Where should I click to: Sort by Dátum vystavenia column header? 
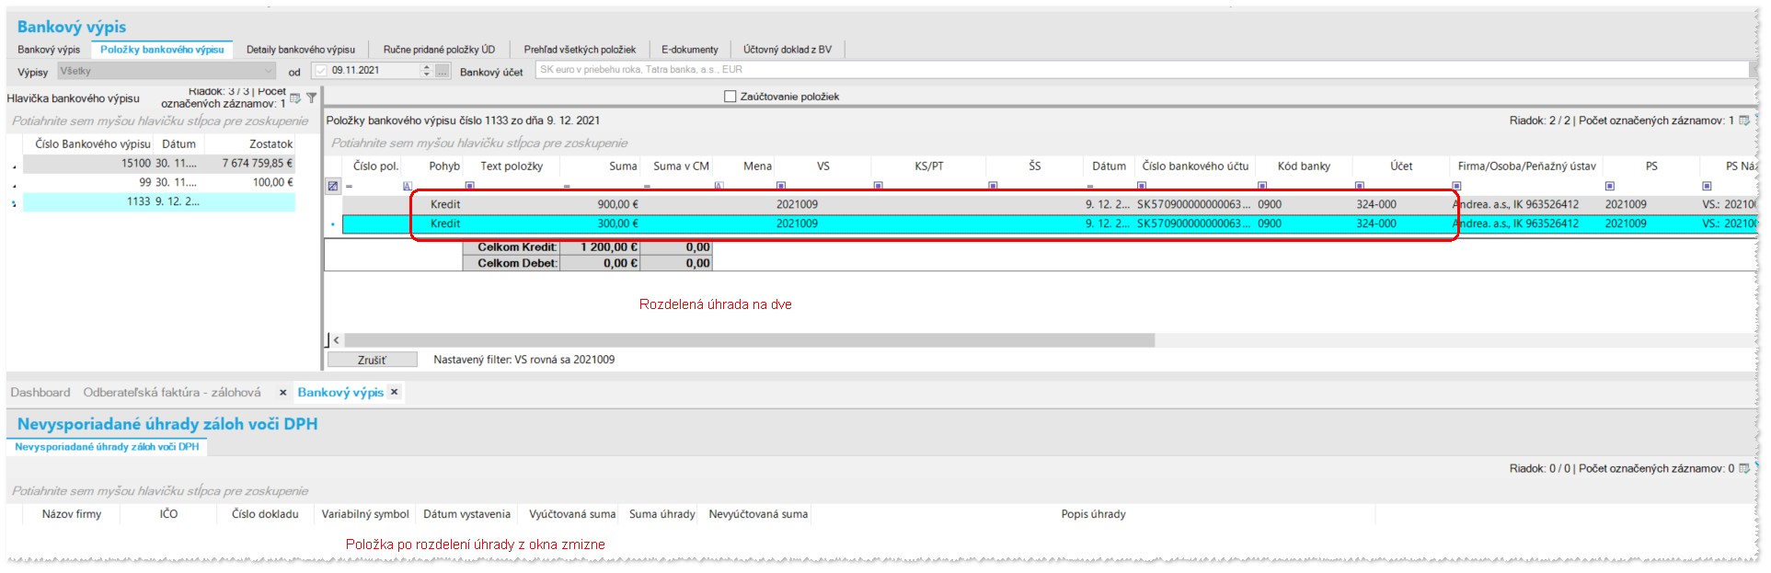[466, 514]
